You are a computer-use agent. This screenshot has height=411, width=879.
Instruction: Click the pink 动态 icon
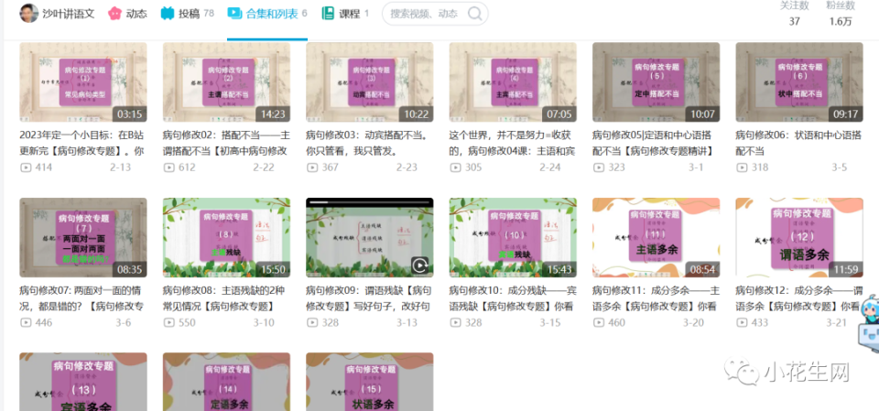(114, 14)
